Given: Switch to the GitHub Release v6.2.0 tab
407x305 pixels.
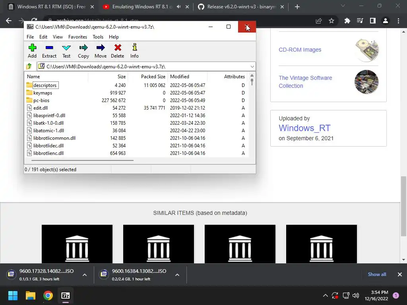Looking at the screenshot, I should (x=241, y=7).
